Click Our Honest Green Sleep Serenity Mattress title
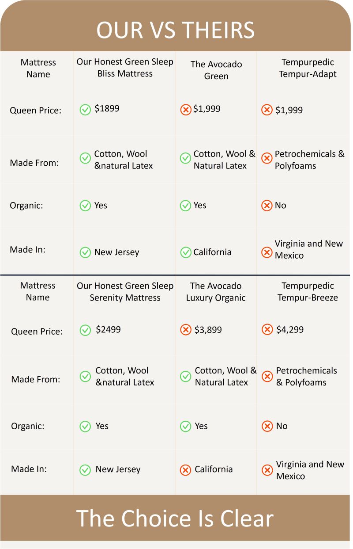The width and height of the screenshot is (353, 549). click(x=125, y=292)
